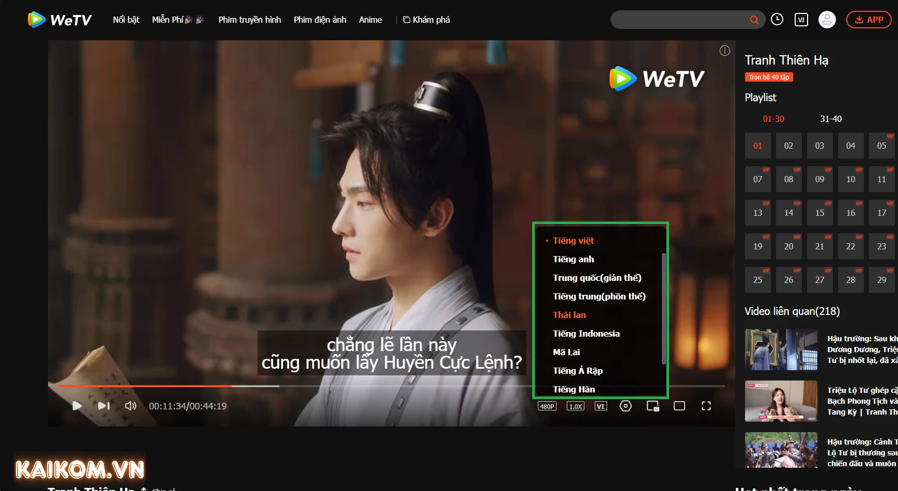Screen dimensions: 898x491
Task: Seek on the video progress bar
Action: (392, 386)
